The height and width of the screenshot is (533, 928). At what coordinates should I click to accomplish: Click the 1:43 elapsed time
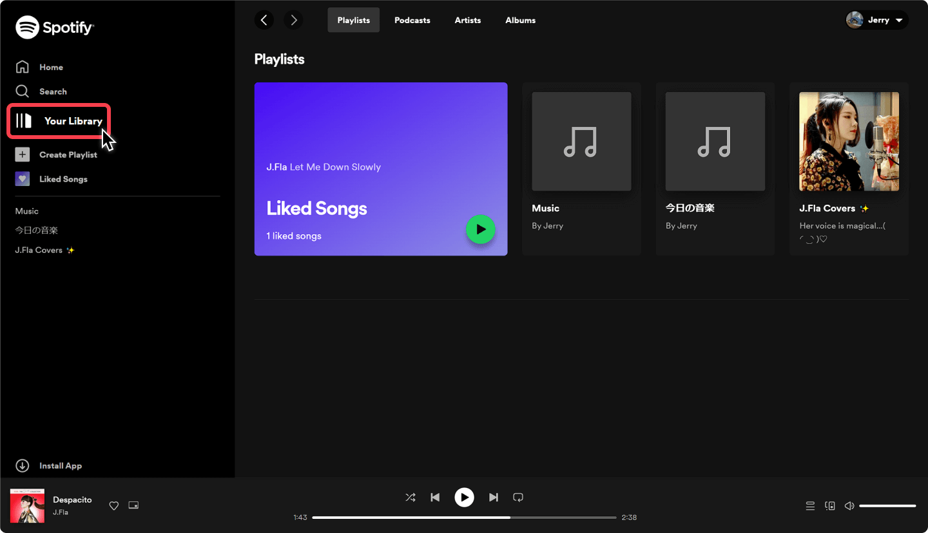point(300,518)
